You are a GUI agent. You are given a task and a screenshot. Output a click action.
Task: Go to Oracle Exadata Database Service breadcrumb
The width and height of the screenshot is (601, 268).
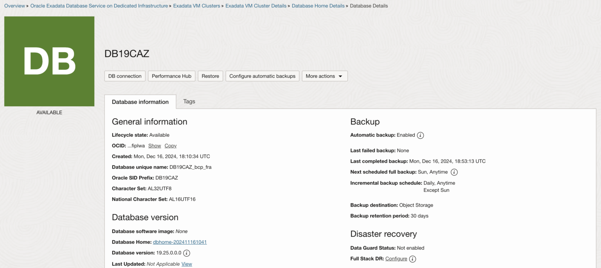click(99, 5)
